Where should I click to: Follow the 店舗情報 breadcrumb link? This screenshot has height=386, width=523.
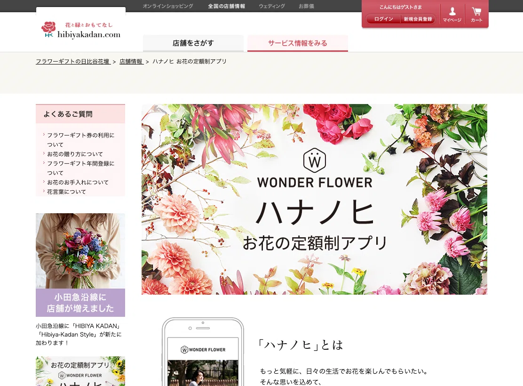click(131, 62)
